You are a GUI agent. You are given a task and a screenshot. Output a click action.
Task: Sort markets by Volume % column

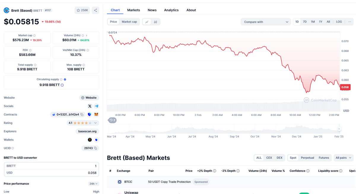click(278, 171)
